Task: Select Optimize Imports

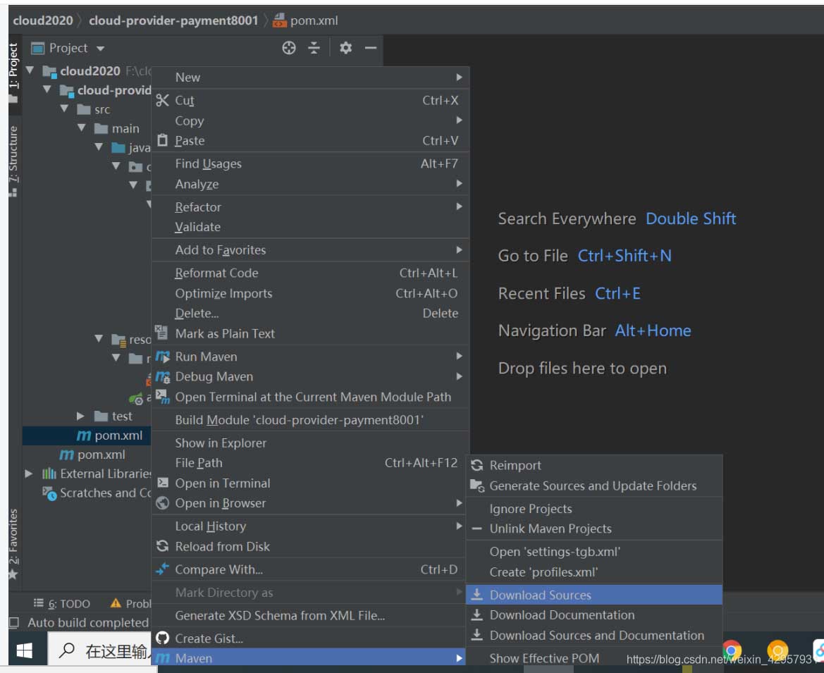Action: pyautogui.click(x=310, y=293)
